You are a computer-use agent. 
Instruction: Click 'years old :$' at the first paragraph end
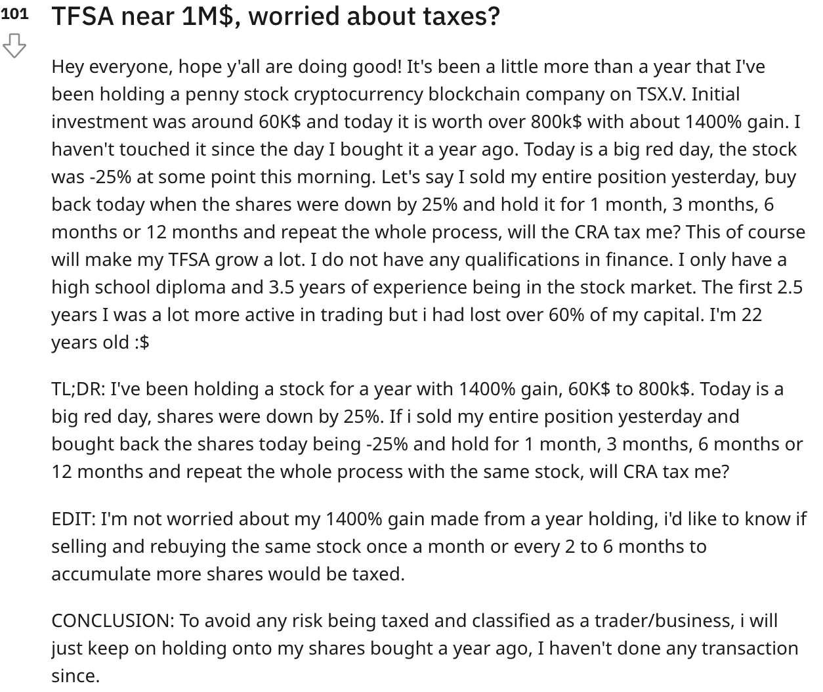(x=100, y=343)
